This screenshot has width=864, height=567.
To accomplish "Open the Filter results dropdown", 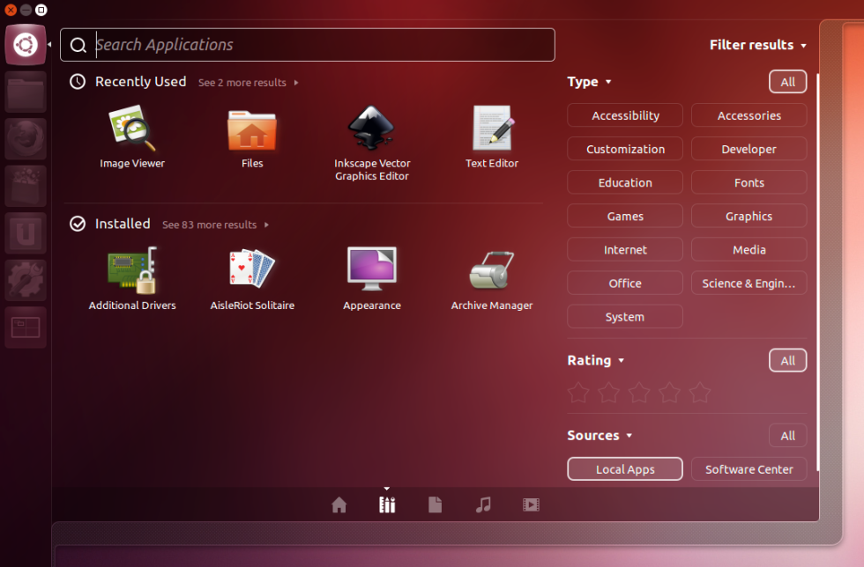I will (757, 45).
